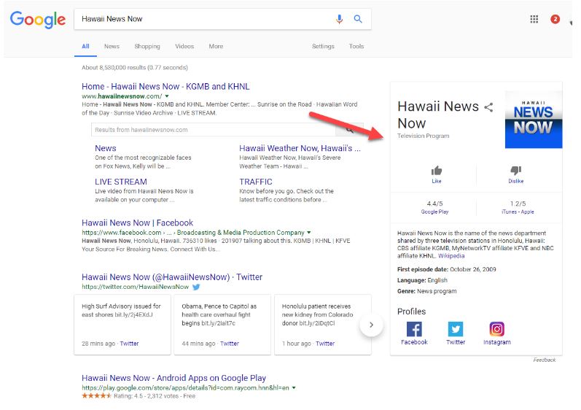Open the News sitelink
The height and width of the screenshot is (410, 581).
tap(106, 148)
